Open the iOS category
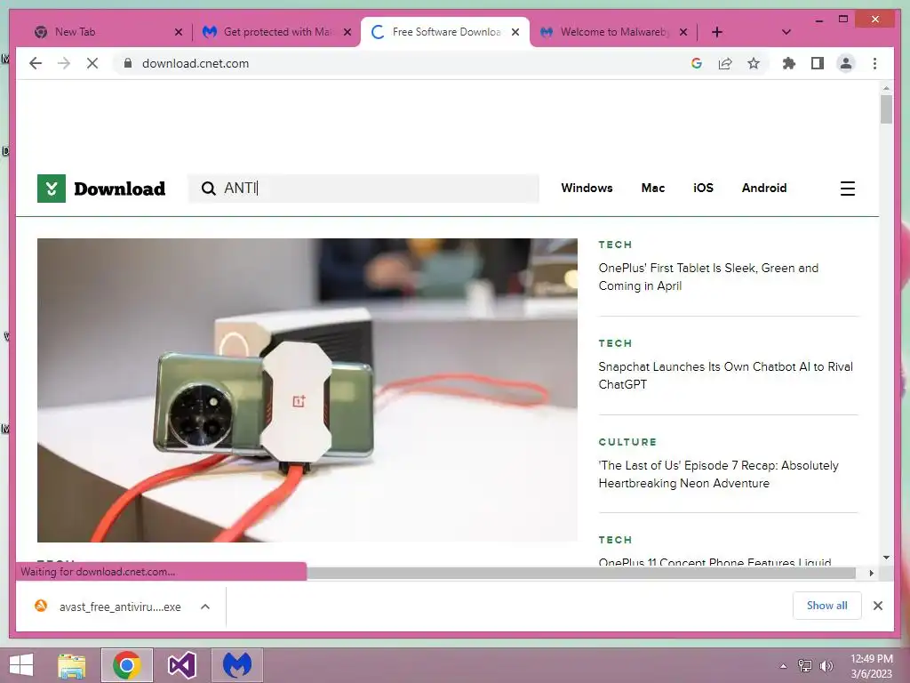 [x=703, y=188]
